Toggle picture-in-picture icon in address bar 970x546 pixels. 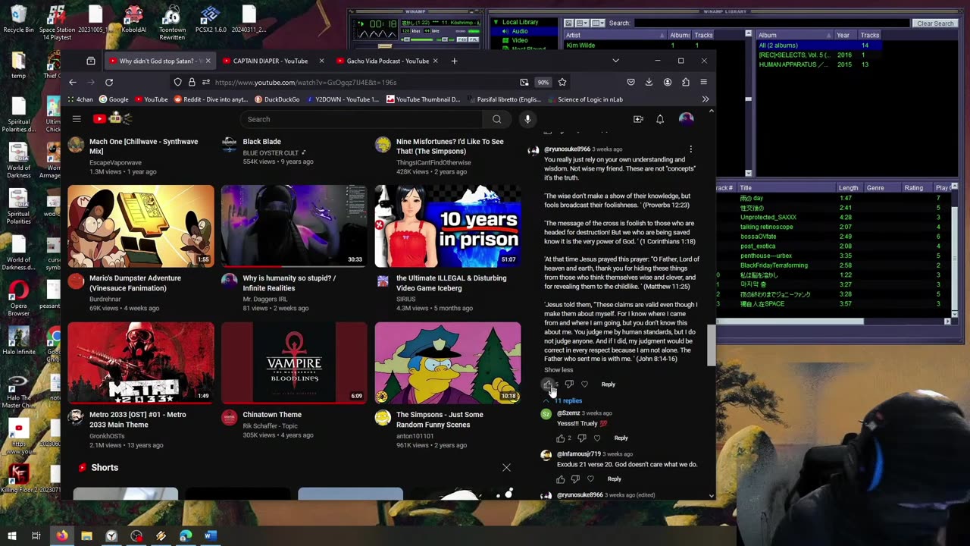524,82
